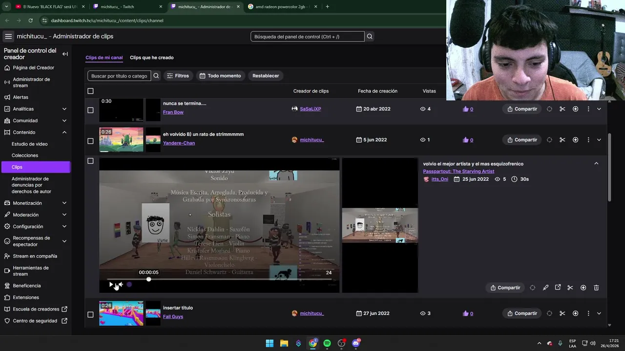Viewport: 625px width, 351px height.
Task: Open the Windows Start menu
Action: pyautogui.click(x=270, y=343)
